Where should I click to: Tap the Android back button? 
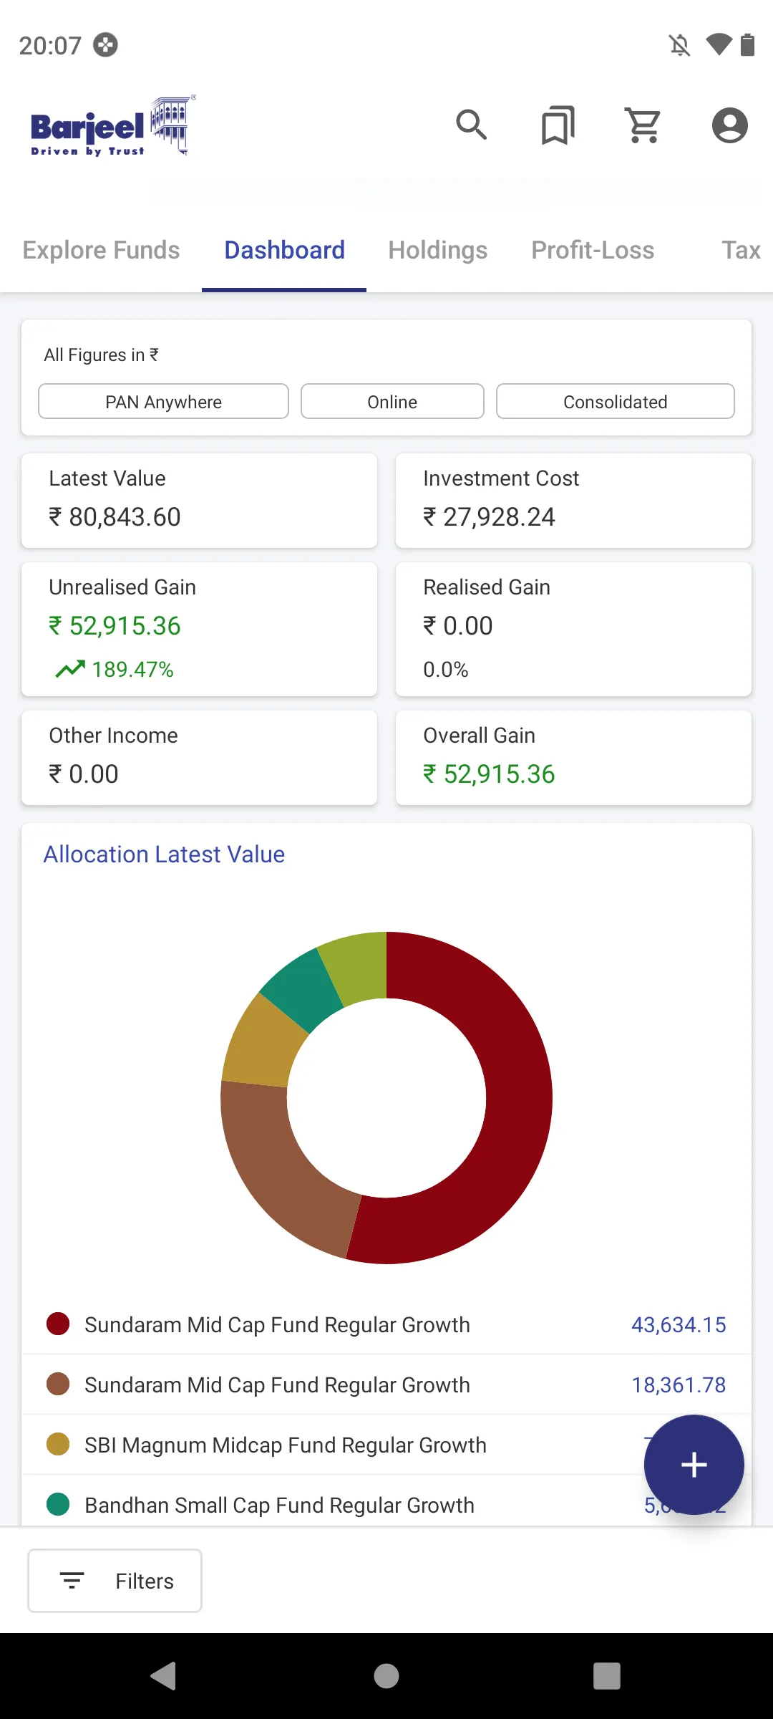point(164,1676)
